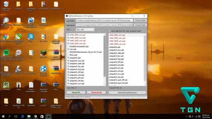Open the download folder on desktop
The width and height of the screenshot is (212, 119).
(31, 102)
